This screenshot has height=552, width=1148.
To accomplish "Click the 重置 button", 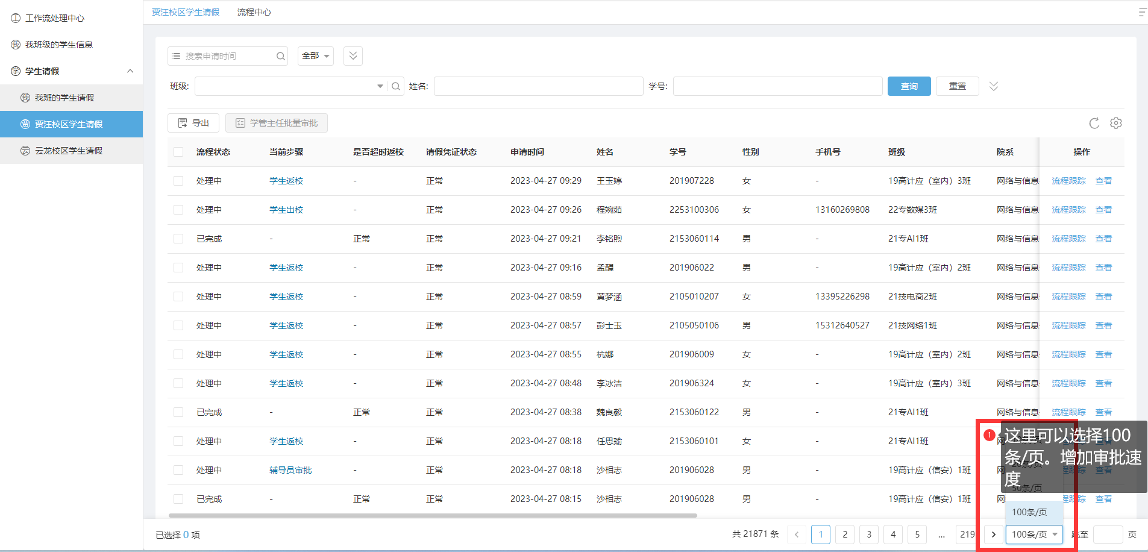I will pyautogui.click(x=957, y=86).
